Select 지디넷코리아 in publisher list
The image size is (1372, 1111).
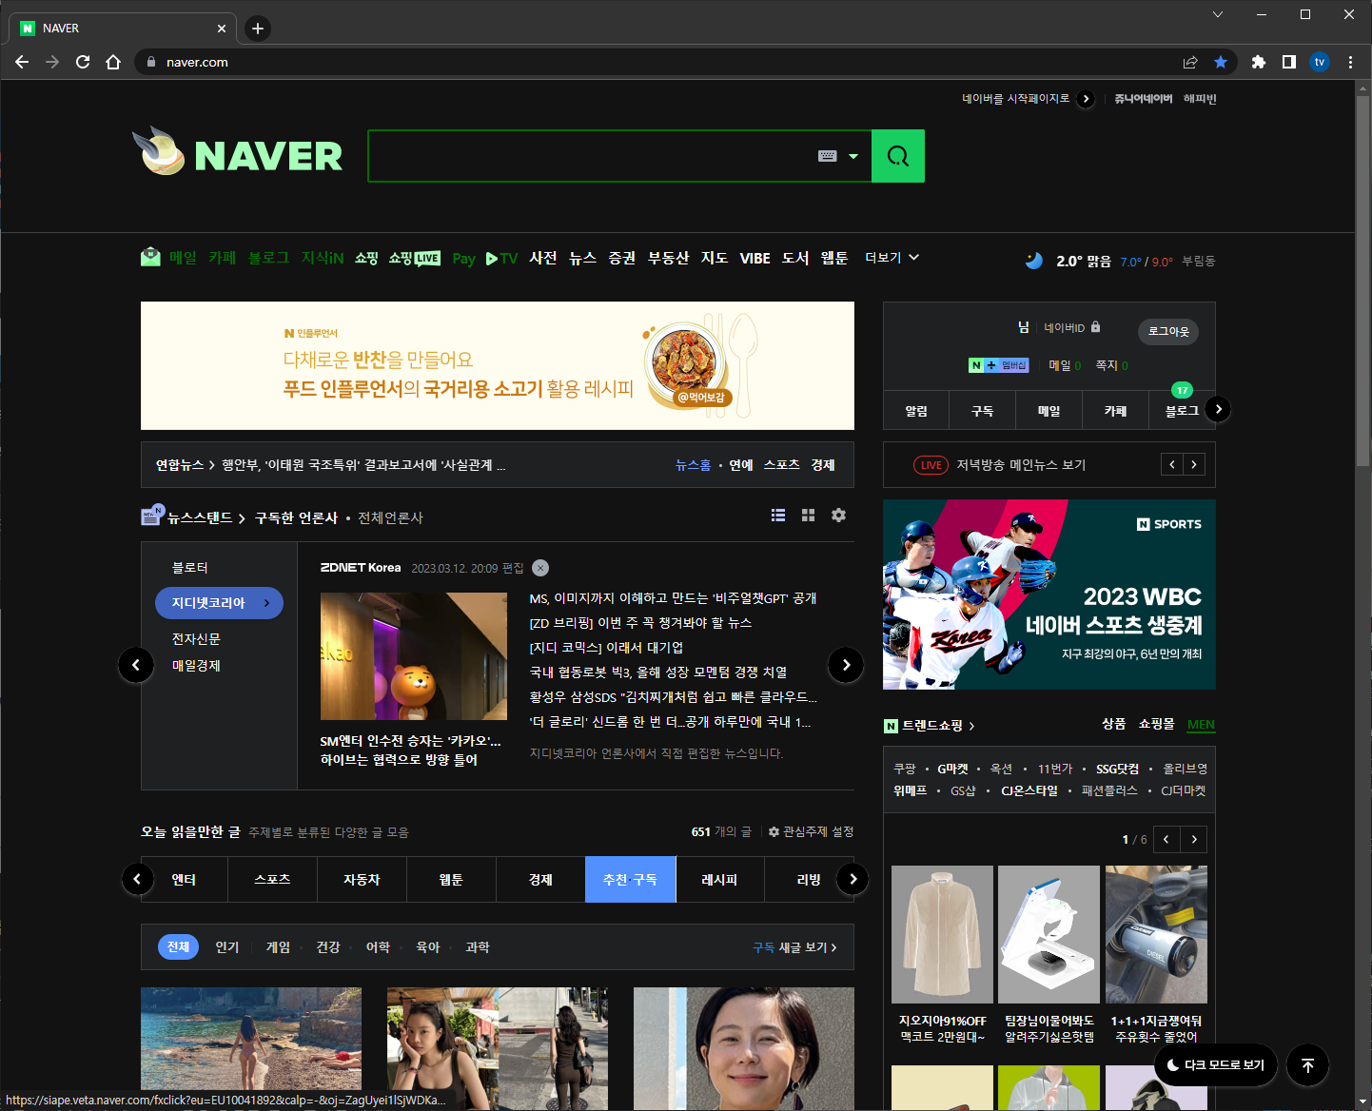[219, 603]
